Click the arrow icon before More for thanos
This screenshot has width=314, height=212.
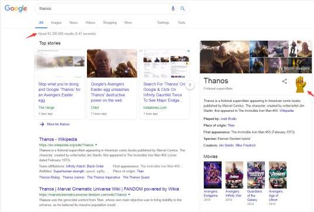click(42, 124)
